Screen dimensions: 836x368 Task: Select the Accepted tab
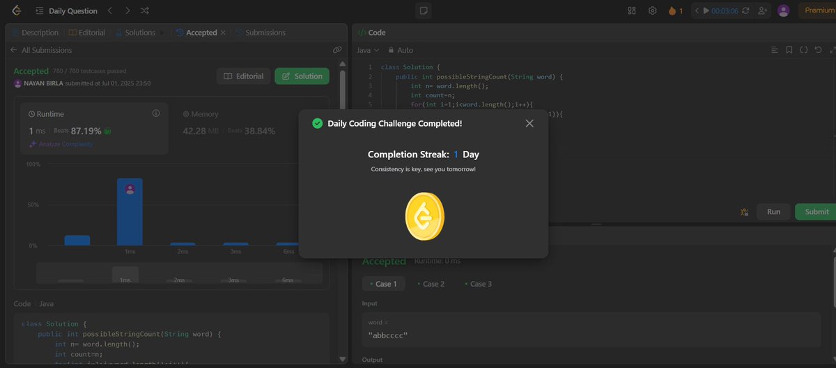[x=196, y=33]
